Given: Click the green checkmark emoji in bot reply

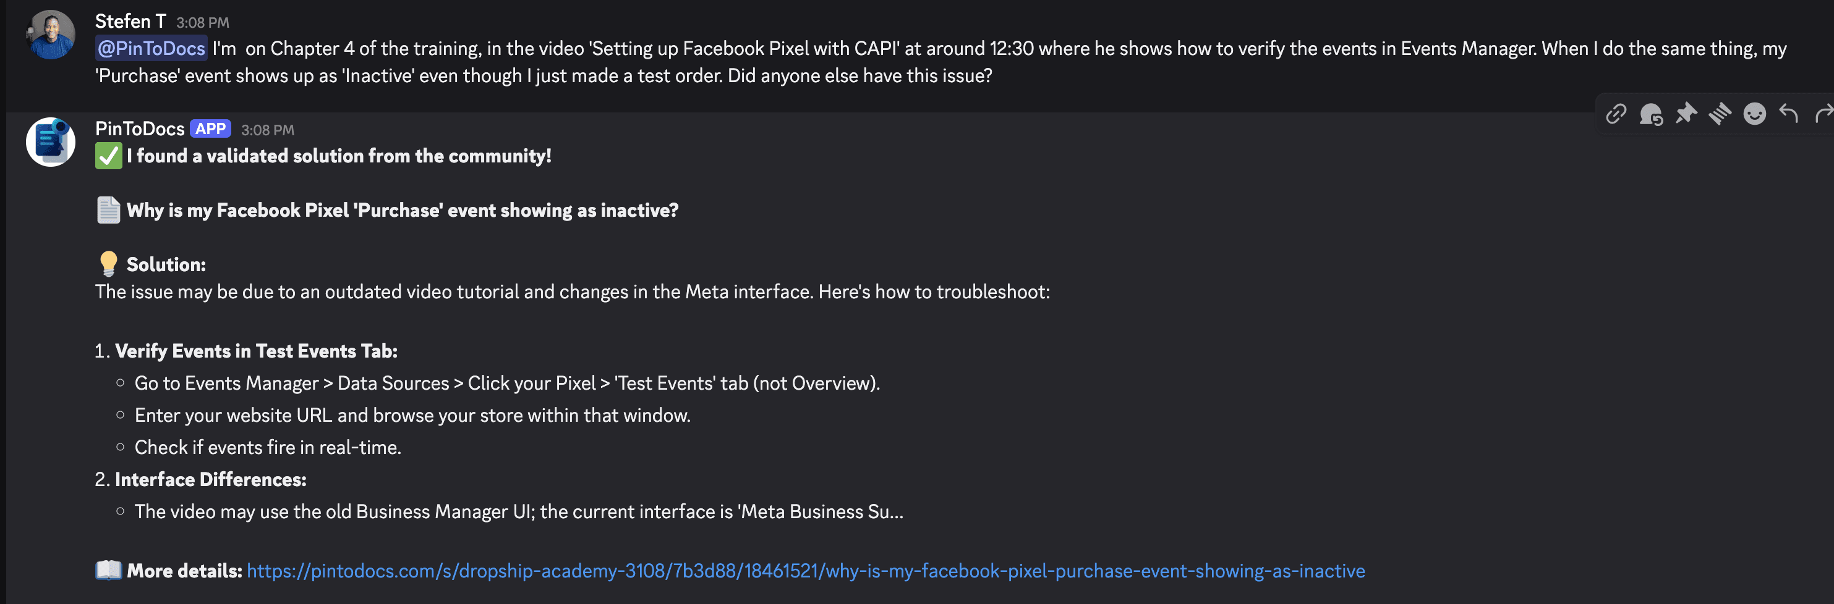Looking at the screenshot, I should click(107, 156).
